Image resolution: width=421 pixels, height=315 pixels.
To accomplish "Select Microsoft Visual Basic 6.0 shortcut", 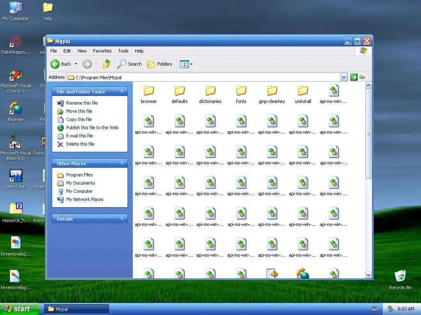I will (x=16, y=148).
